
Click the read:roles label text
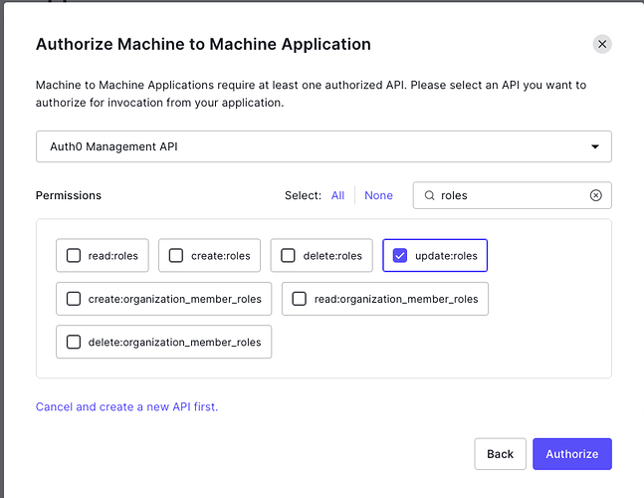tap(113, 256)
